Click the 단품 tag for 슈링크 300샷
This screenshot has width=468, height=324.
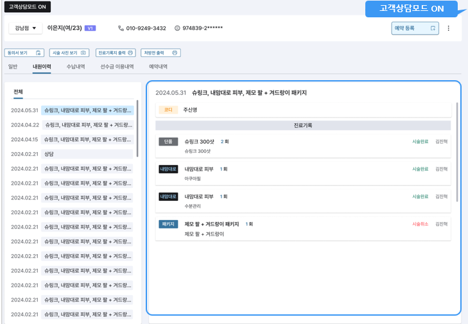pos(168,142)
